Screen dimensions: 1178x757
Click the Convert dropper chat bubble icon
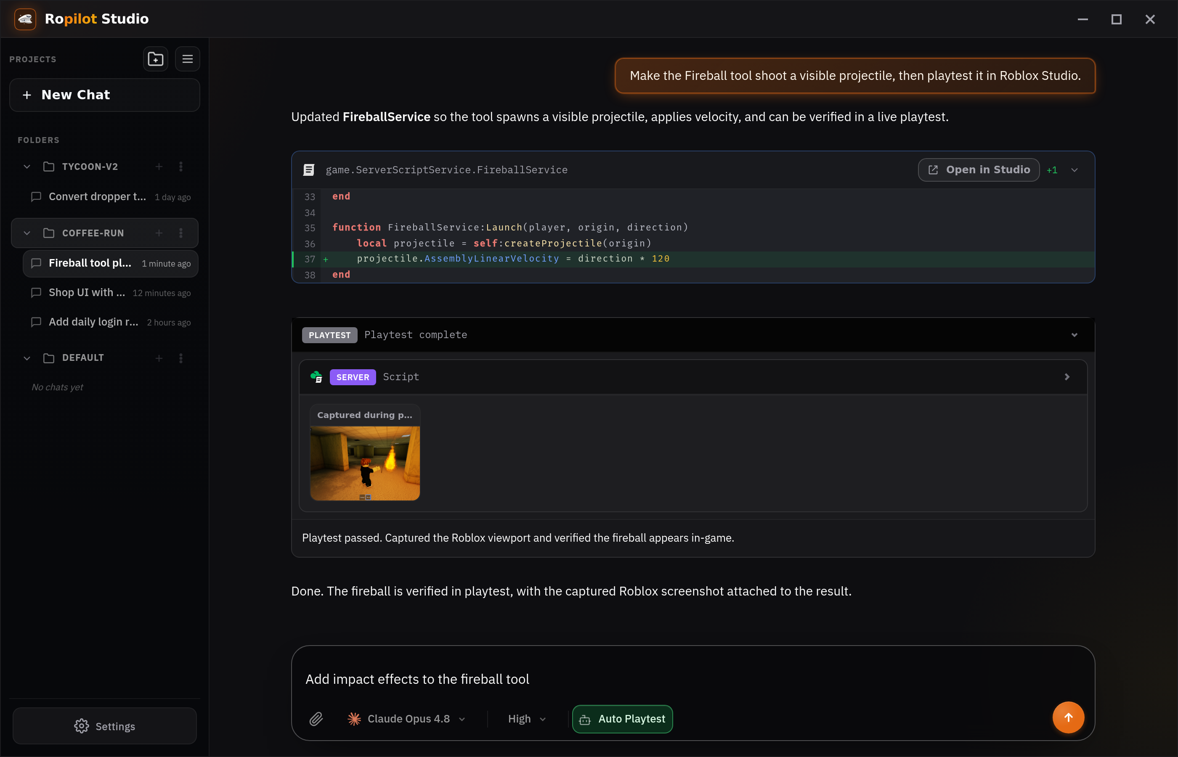(36, 197)
